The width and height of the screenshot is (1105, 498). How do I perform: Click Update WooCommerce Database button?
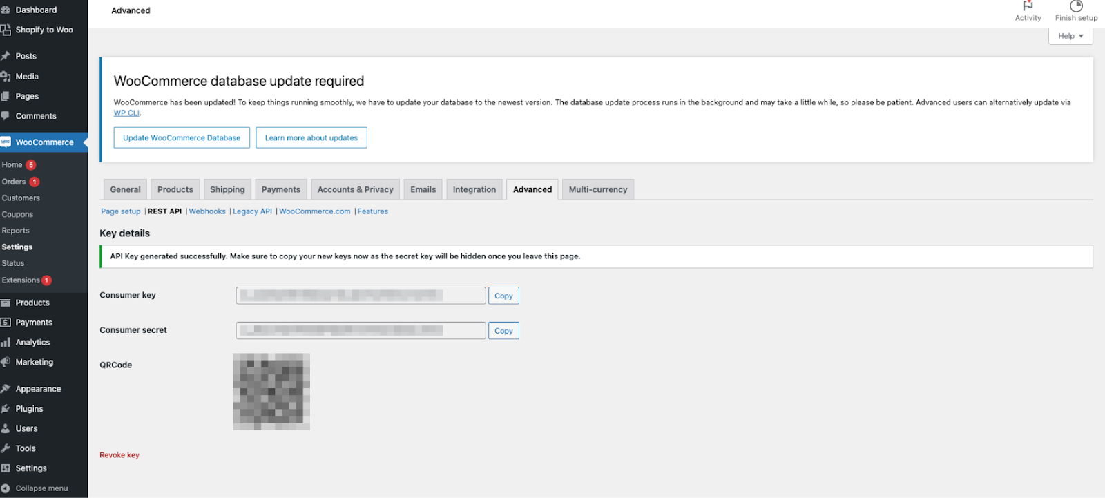(x=182, y=137)
